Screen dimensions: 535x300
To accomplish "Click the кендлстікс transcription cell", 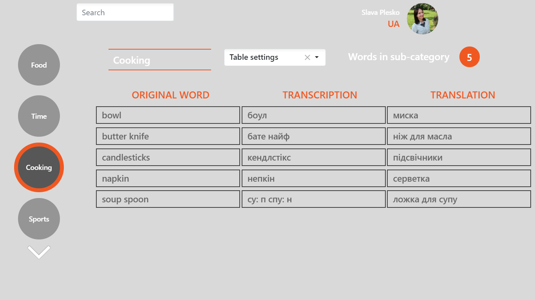I will tap(314, 157).
